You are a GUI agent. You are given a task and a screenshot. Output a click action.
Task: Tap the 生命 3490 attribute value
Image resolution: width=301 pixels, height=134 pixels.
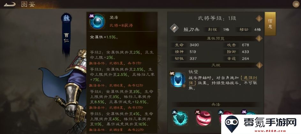point(194,45)
